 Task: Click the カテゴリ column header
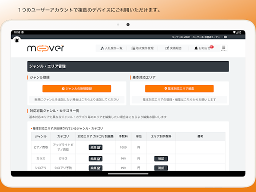[x=63, y=136]
